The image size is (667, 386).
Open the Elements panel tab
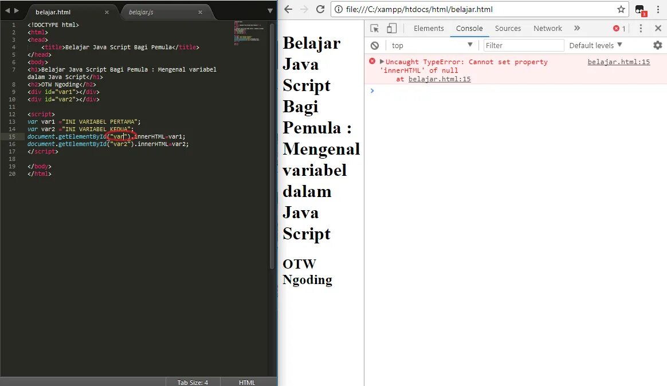[x=429, y=29]
